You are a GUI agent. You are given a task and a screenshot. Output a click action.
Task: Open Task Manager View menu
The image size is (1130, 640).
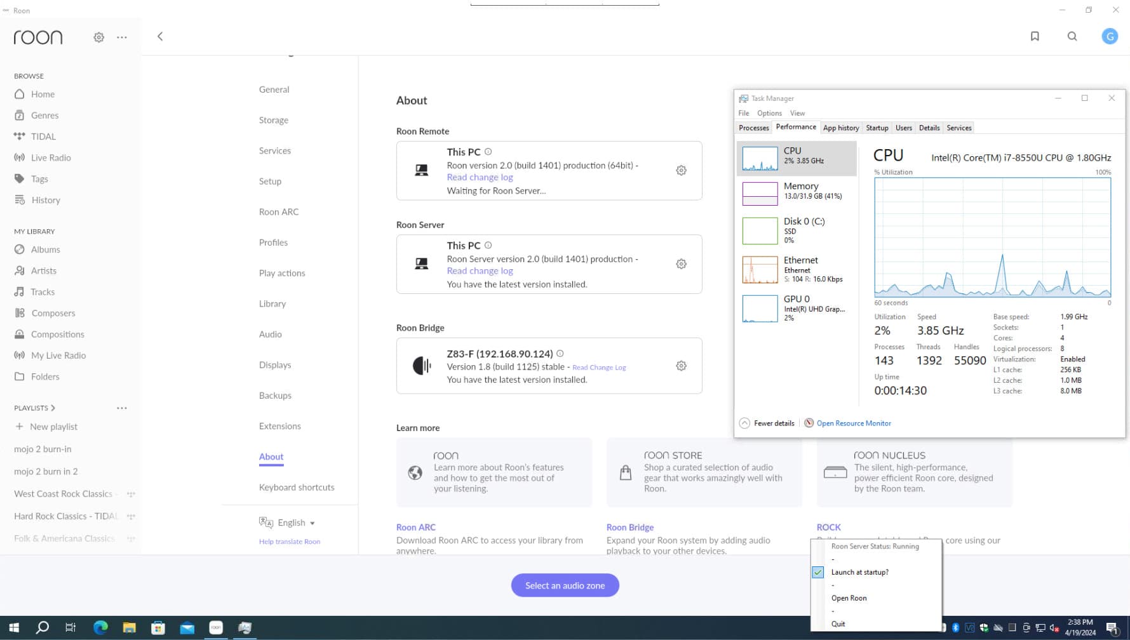797,113
